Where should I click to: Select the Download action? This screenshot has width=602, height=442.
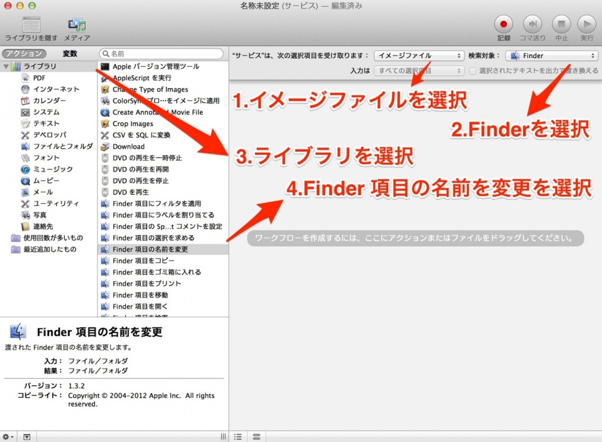coord(163,146)
